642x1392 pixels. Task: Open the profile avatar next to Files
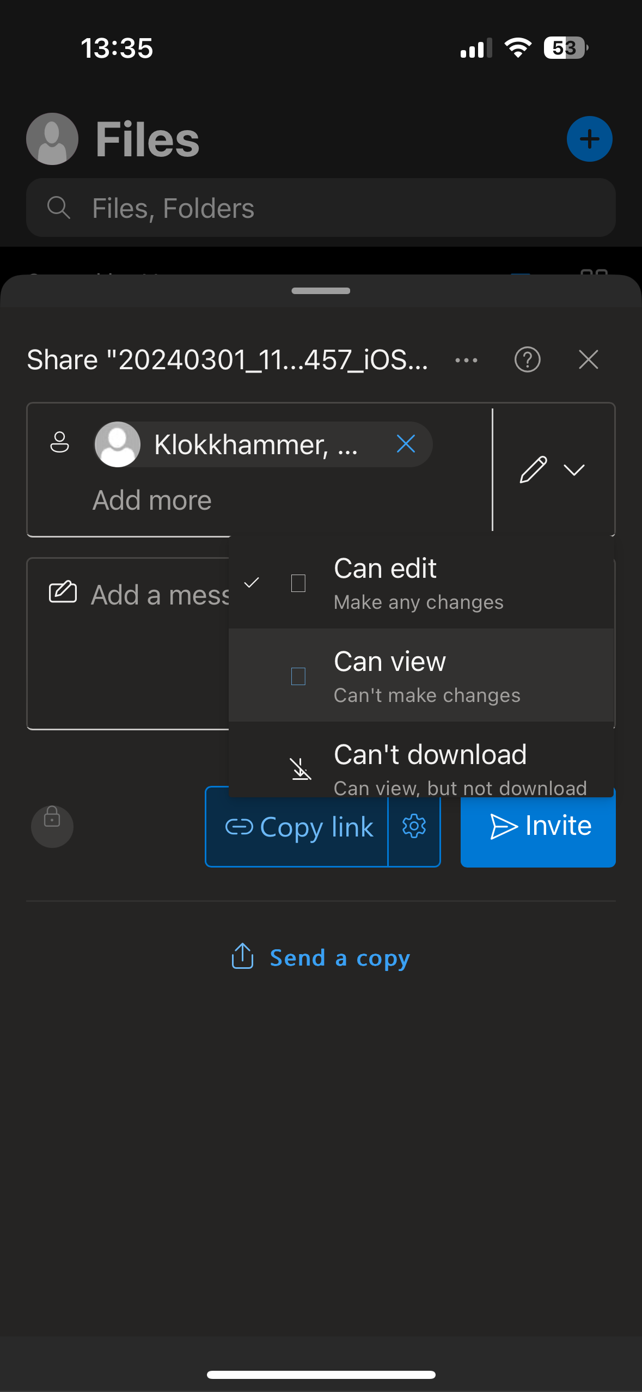pos(52,139)
